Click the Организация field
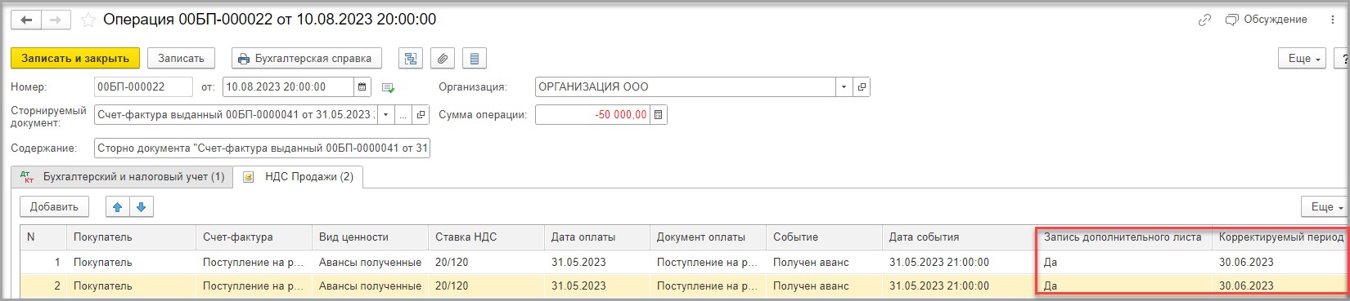The width and height of the screenshot is (1350, 301). pyautogui.click(x=685, y=87)
